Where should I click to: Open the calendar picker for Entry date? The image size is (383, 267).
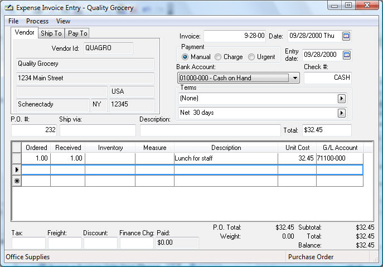click(x=346, y=55)
